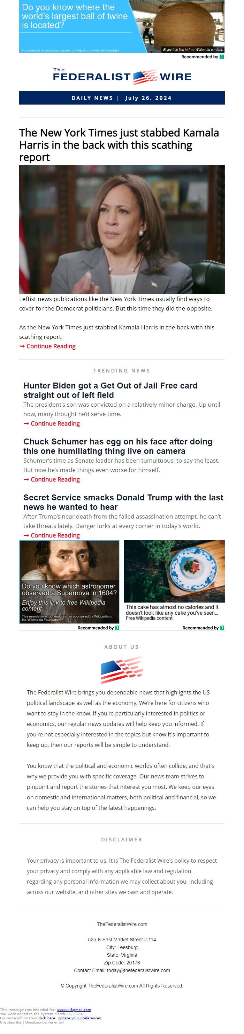Open the astronomer Supernova 1604 ad

click(69, 582)
